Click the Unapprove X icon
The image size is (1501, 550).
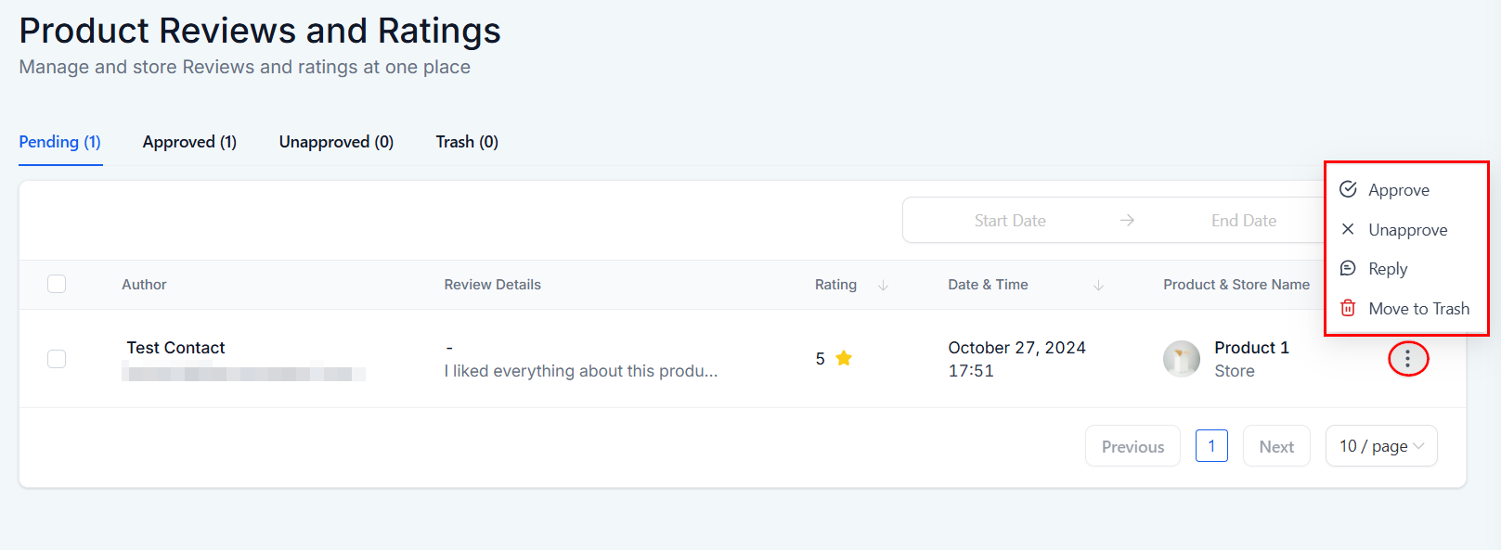coord(1348,229)
